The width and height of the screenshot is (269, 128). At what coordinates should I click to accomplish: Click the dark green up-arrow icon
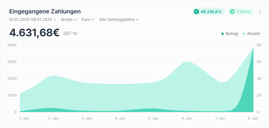(196, 11)
